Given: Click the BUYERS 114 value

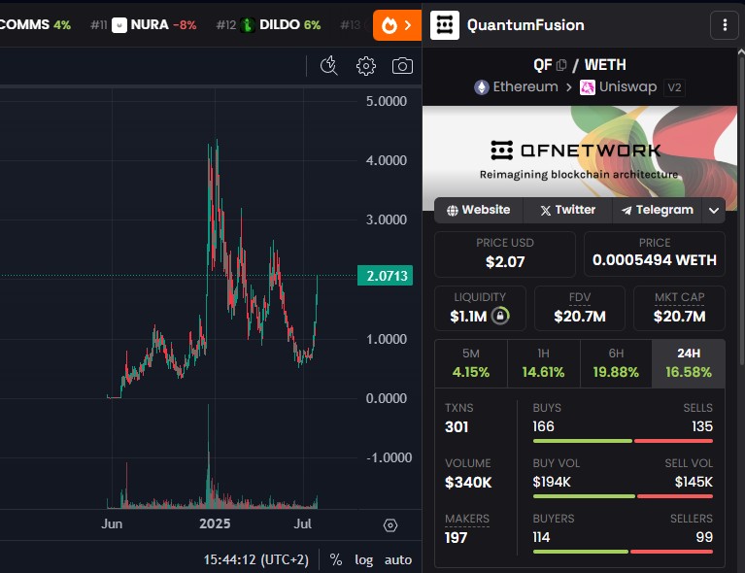Looking at the screenshot, I should point(541,537).
